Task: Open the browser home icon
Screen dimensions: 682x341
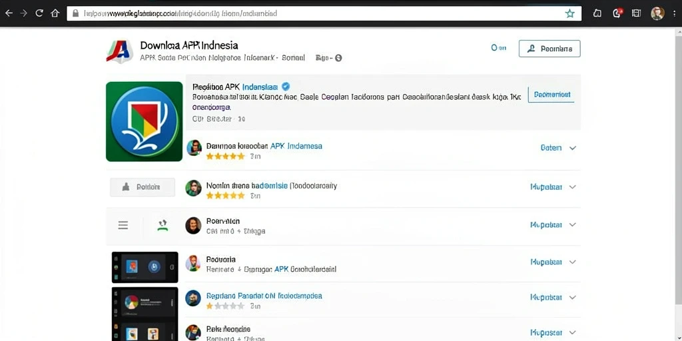Action: coord(55,13)
